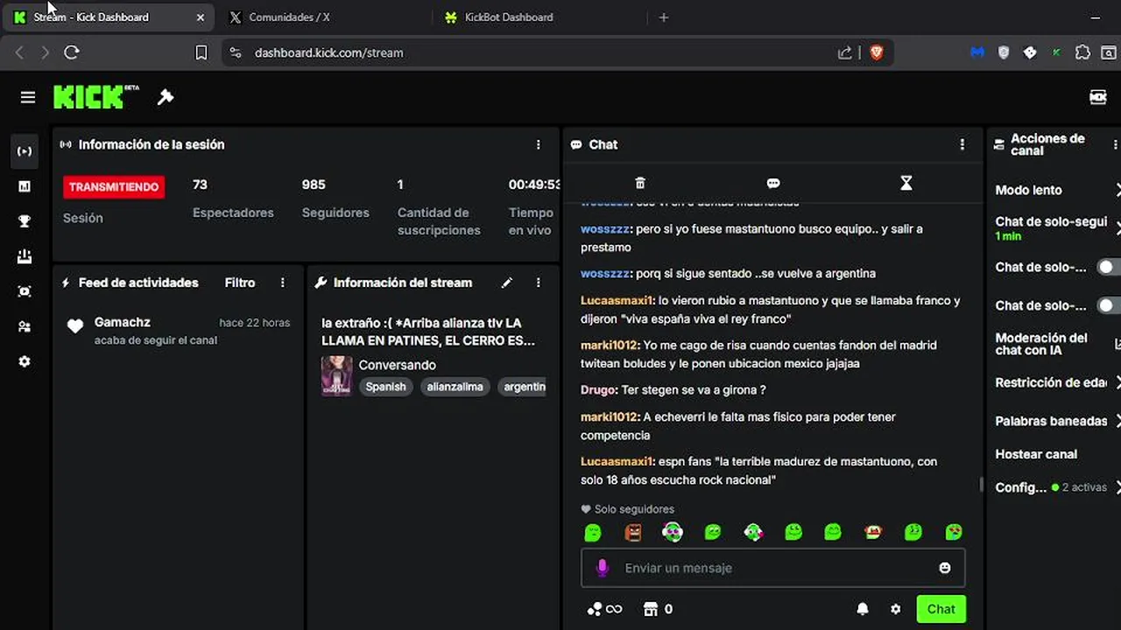This screenshot has width=1121, height=630.
Task: Open the community users icon in sidebar
Action: 25,326
